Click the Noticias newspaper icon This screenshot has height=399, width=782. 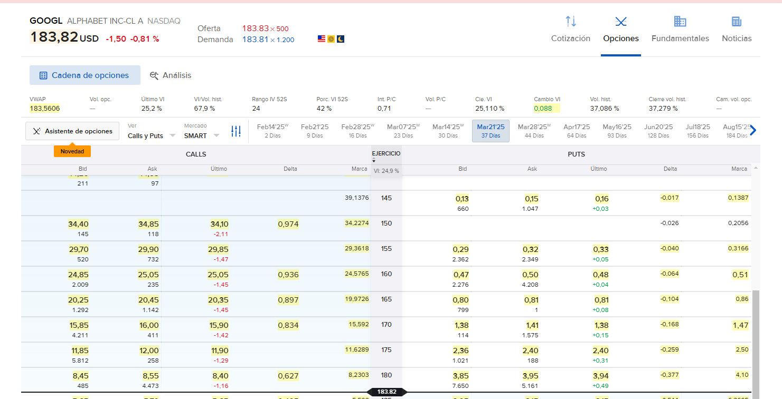[737, 21]
